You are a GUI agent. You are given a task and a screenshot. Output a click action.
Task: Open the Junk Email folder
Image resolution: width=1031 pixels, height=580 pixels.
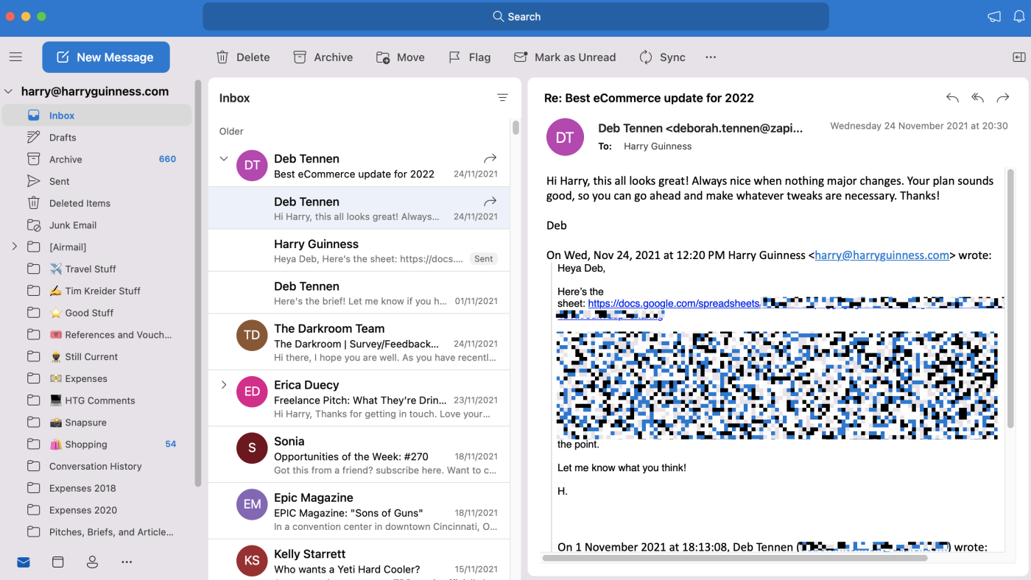pos(96,225)
